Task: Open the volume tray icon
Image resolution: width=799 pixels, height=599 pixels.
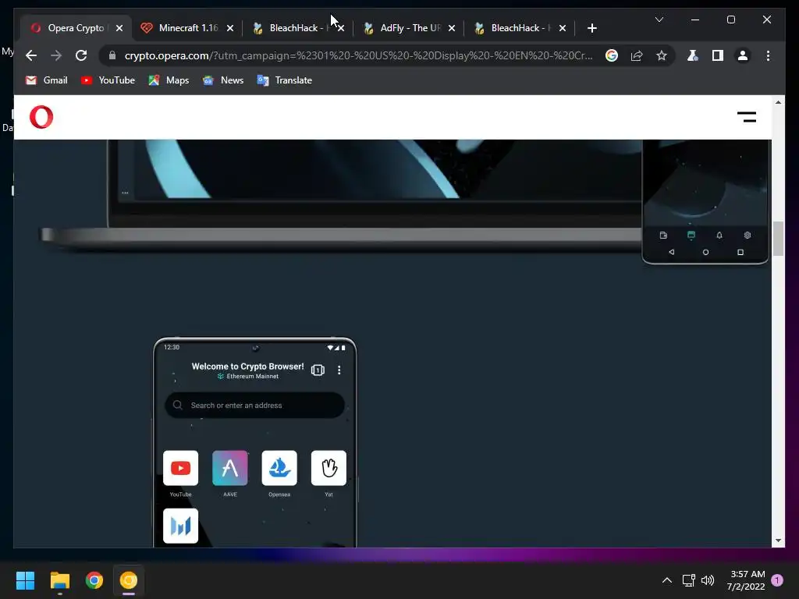Action: (707, 580)
